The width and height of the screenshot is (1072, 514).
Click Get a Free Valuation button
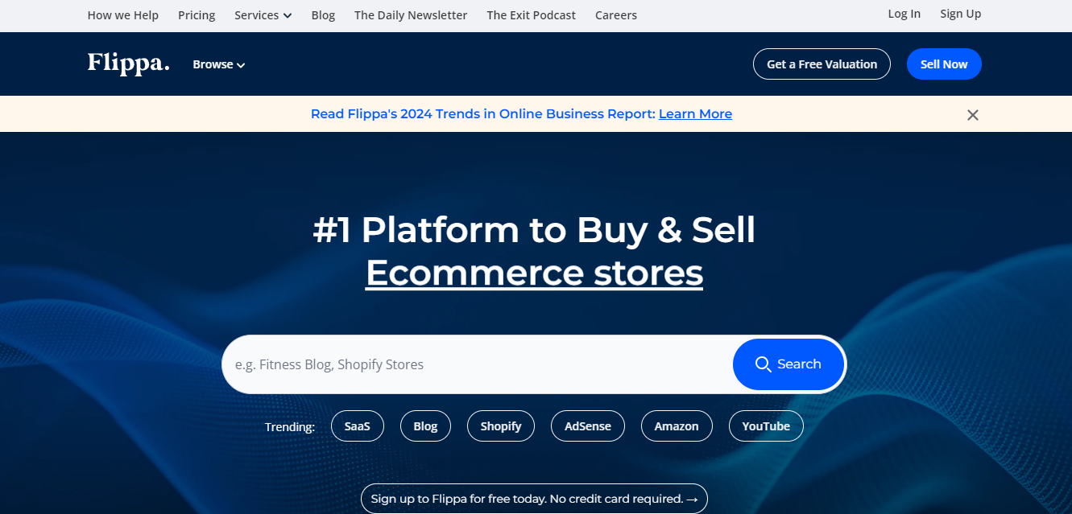pyautogui.click(x=822, y=64)
